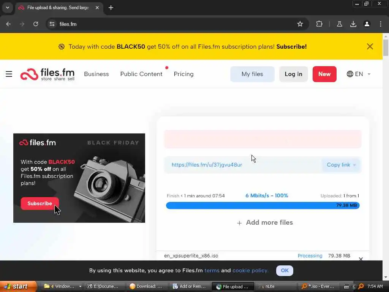Close the File upload & sharing tab
389x292 pixels.
point(97,8)
